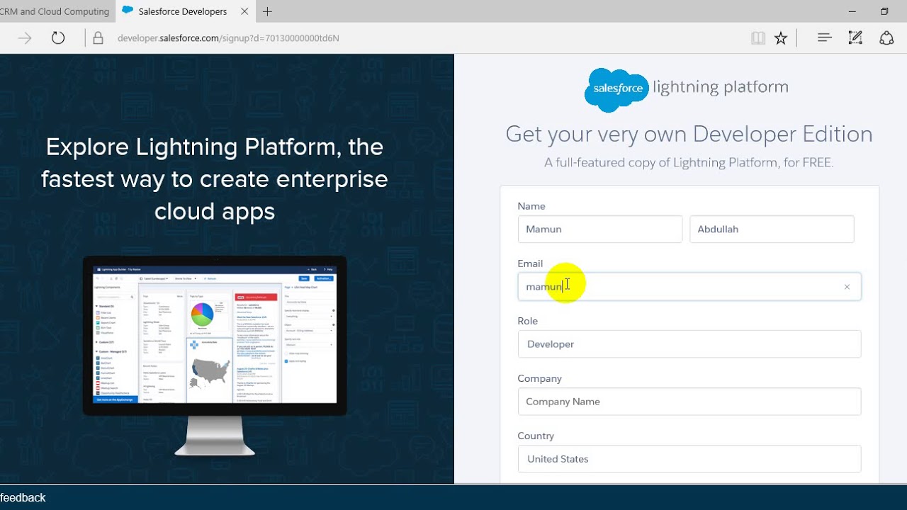Click the share icon in toolbar
The width and height of the screenshot is (907, 510).
point(886,38)
